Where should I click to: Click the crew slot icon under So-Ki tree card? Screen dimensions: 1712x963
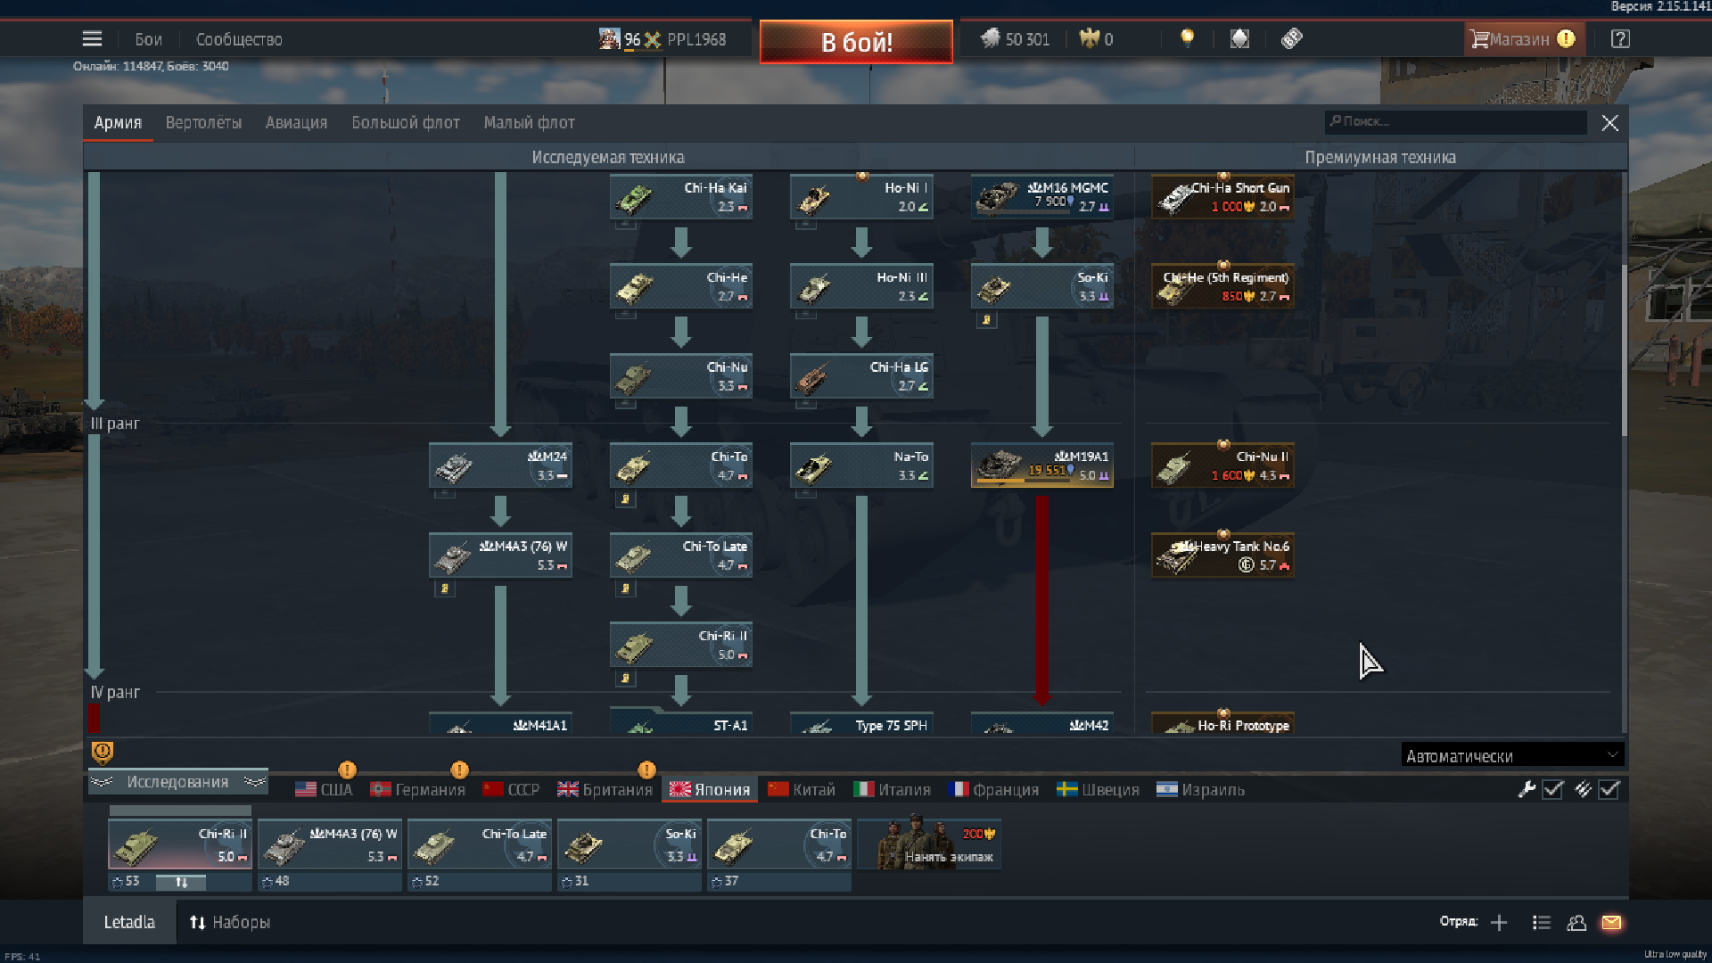pos(986,320)
